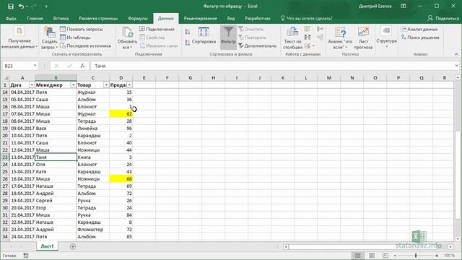Open Получение внешних данных menu

[x=19, y=38]
